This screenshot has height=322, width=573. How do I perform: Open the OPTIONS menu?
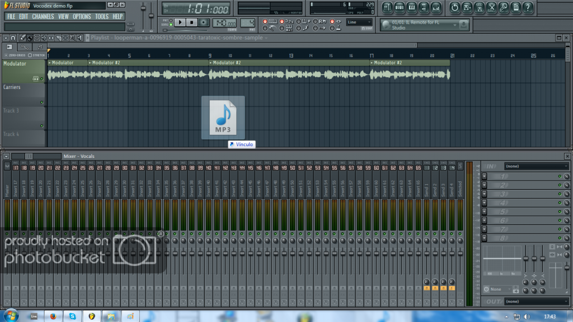pyautogui.click(x=82, y=16)
